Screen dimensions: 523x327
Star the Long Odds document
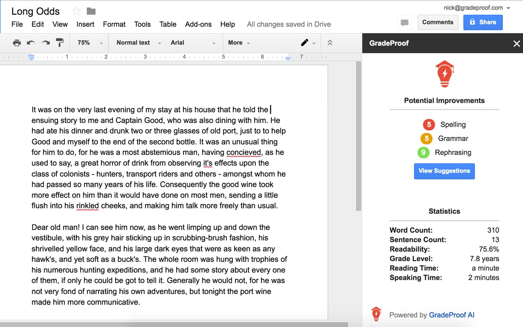[76, 11]
